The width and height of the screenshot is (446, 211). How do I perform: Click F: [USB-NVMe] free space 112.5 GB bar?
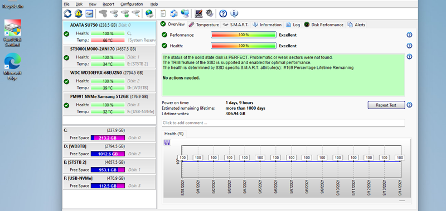[x=108, y=186]
